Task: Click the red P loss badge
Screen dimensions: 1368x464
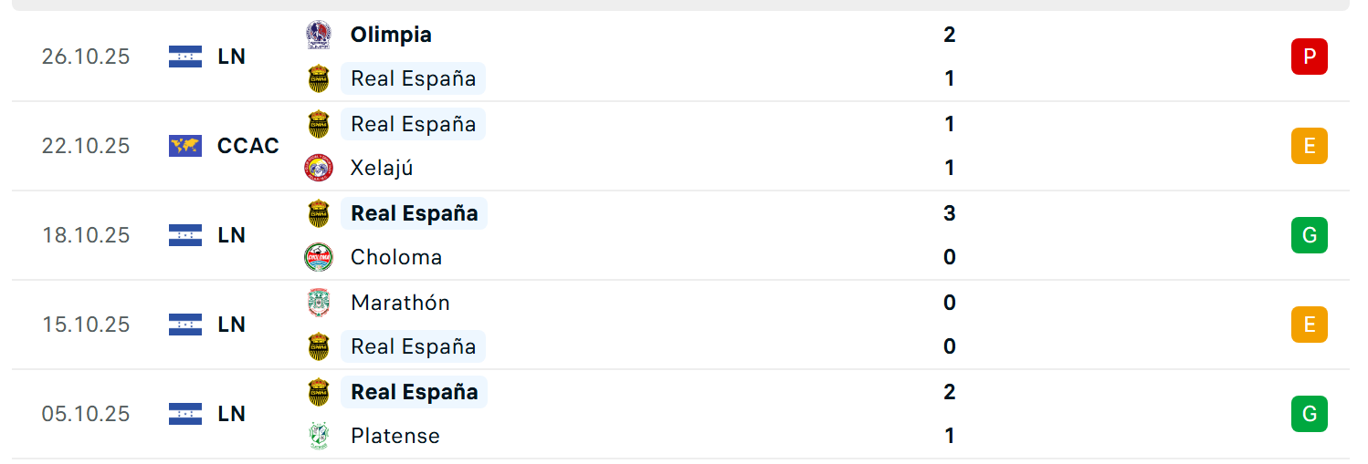Action: click(1309, 57)
